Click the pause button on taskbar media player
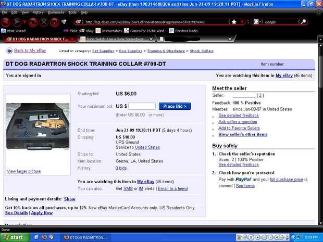323x242 pixels. click(x=251, y=237)
